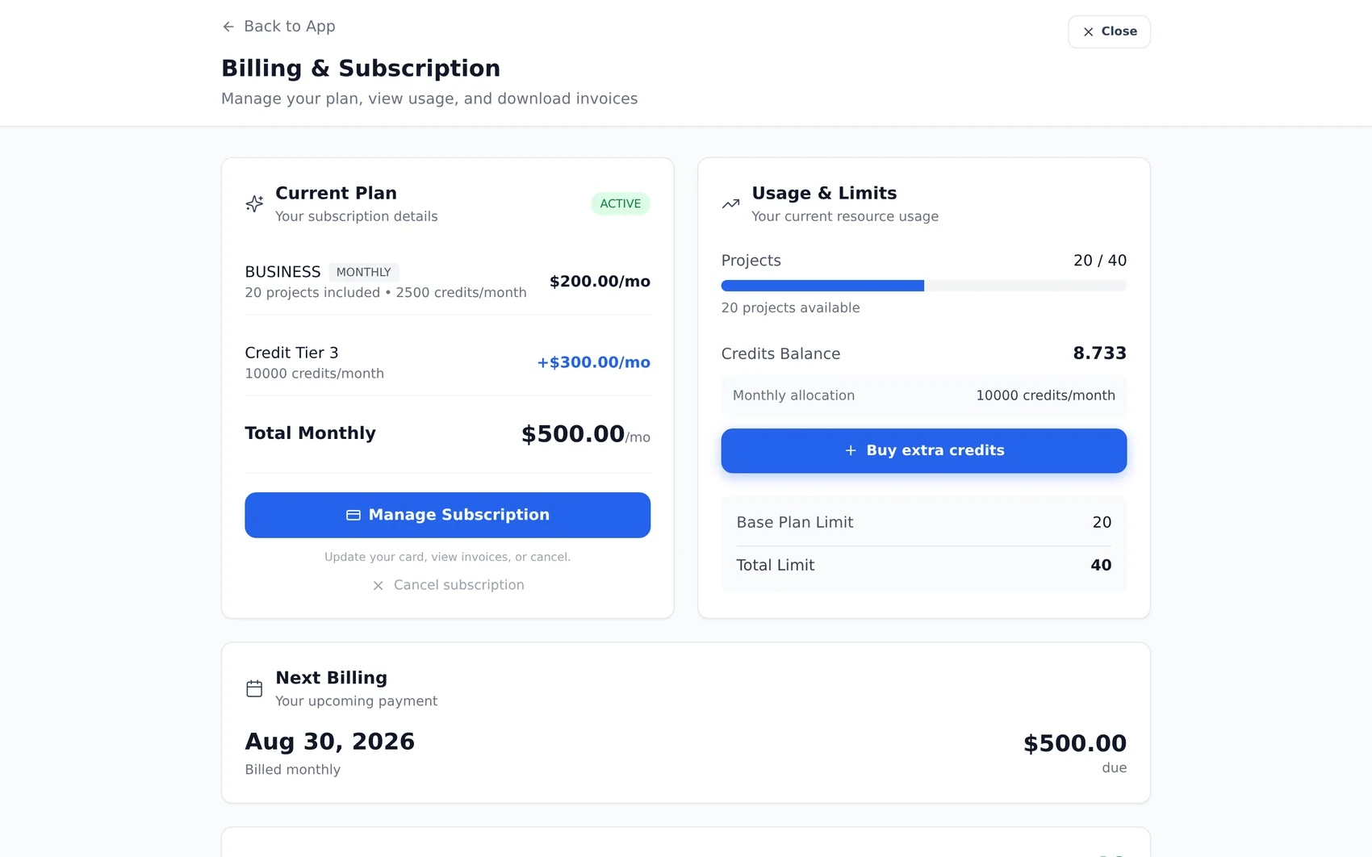Go back via Back to App link
Viewport: 1372px width, 857px height.
pos(279,27)
